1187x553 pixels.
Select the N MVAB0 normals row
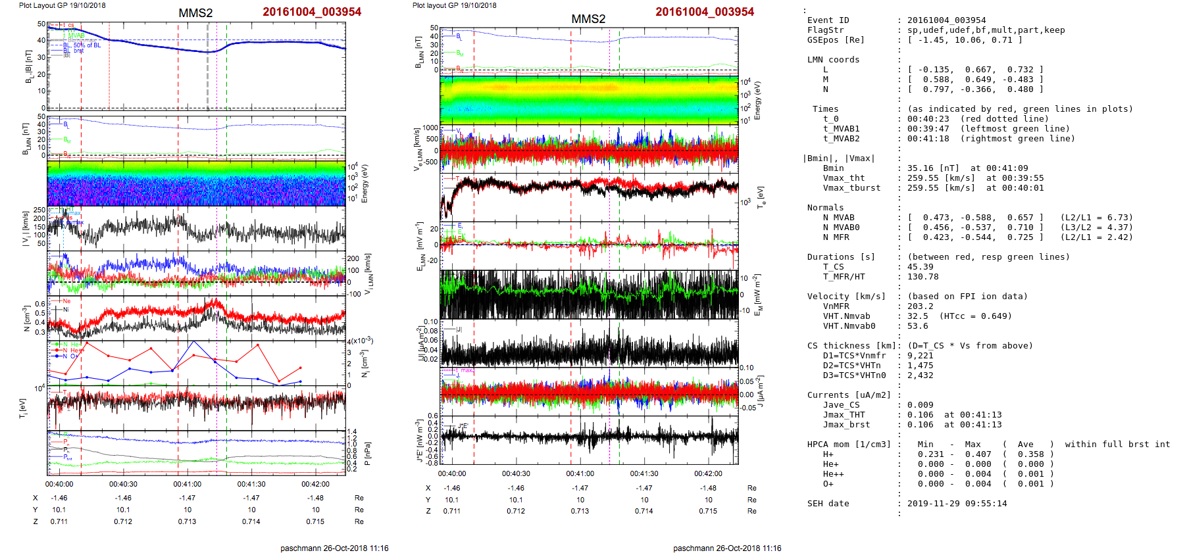967,228
